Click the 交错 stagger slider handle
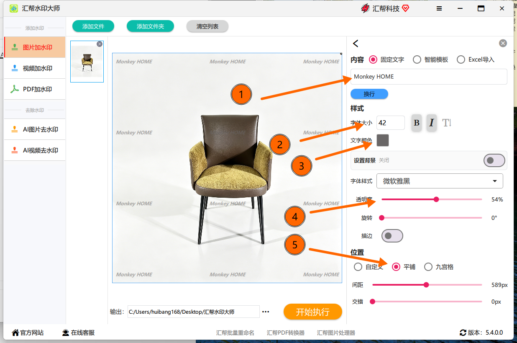The height and width of the screenshot is (343, 517). coord(372,302)
